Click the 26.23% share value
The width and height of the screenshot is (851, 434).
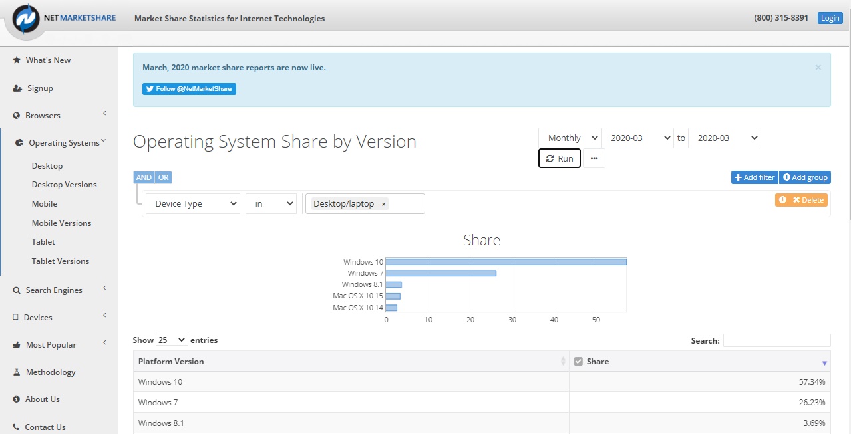pos(812,403)
